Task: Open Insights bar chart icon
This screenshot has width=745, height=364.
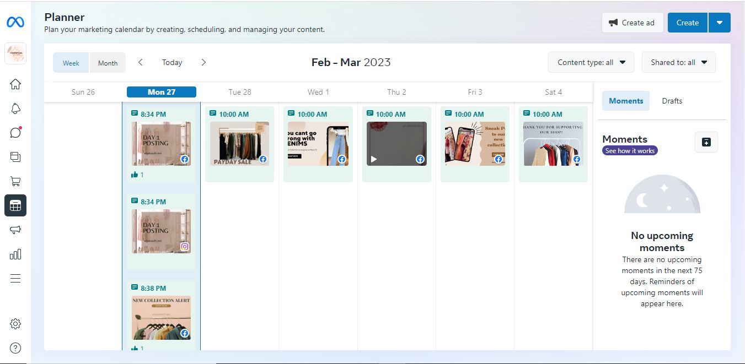Action: pyautogui.click(x=15, y=254)
